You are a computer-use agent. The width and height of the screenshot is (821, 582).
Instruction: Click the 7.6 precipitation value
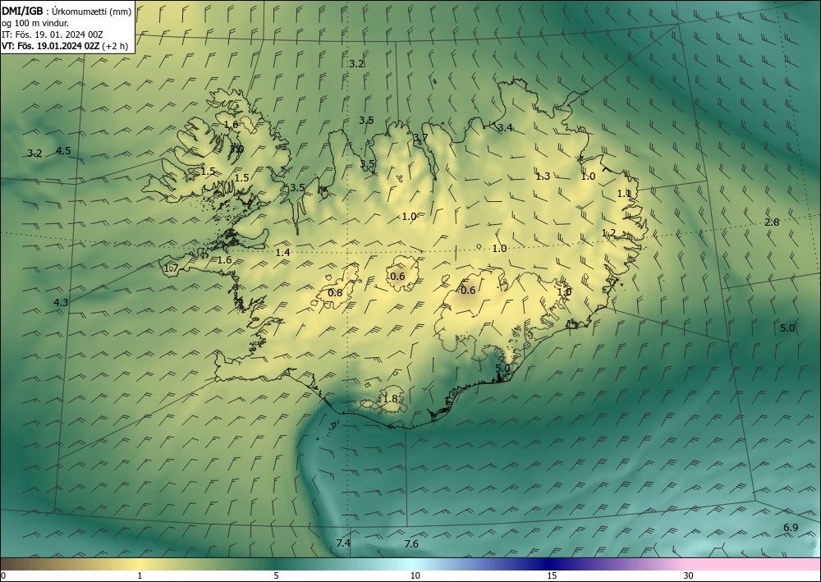coord(411,544)
